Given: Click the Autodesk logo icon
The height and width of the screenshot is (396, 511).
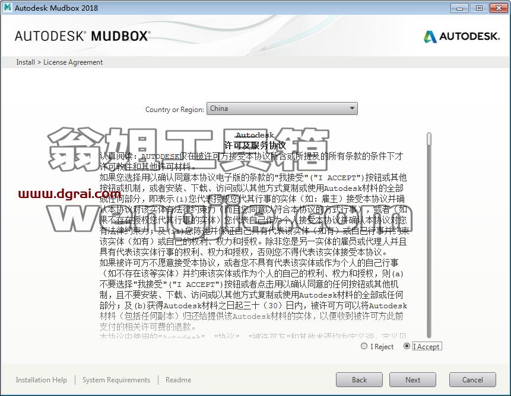Looking at the screenshot, I should (x=430, y=36).
